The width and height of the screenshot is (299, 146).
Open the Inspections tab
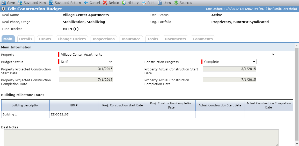(x=104, y=39)
